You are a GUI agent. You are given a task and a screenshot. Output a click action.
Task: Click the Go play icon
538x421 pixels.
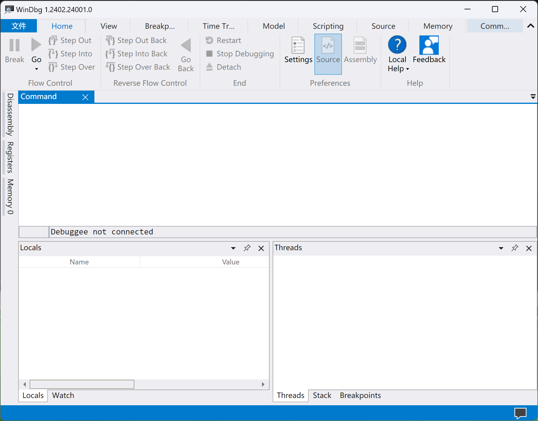point(36,45)
